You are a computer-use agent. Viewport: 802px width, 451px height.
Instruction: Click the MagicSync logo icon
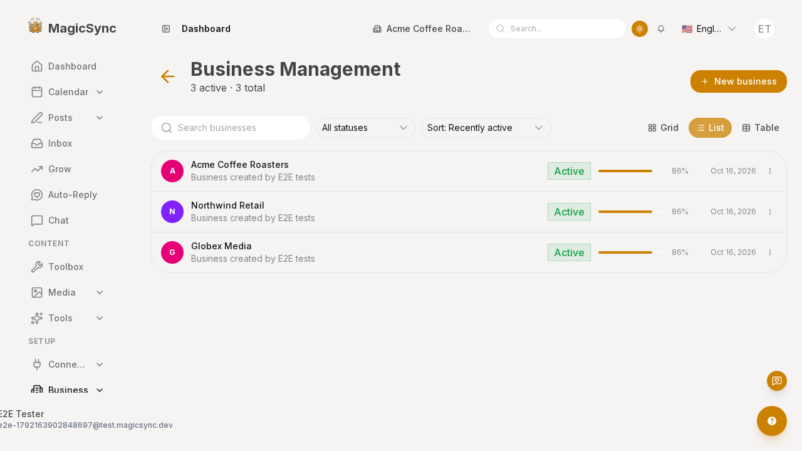[x=36, y=26]
